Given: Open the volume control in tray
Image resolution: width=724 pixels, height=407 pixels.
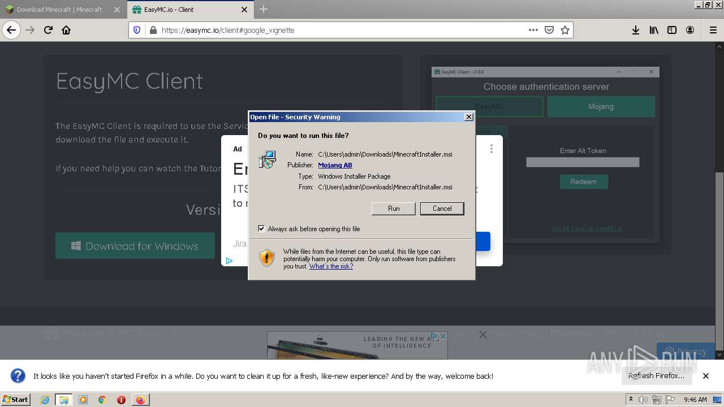Looking at the screenshot, I should point(643,400).
